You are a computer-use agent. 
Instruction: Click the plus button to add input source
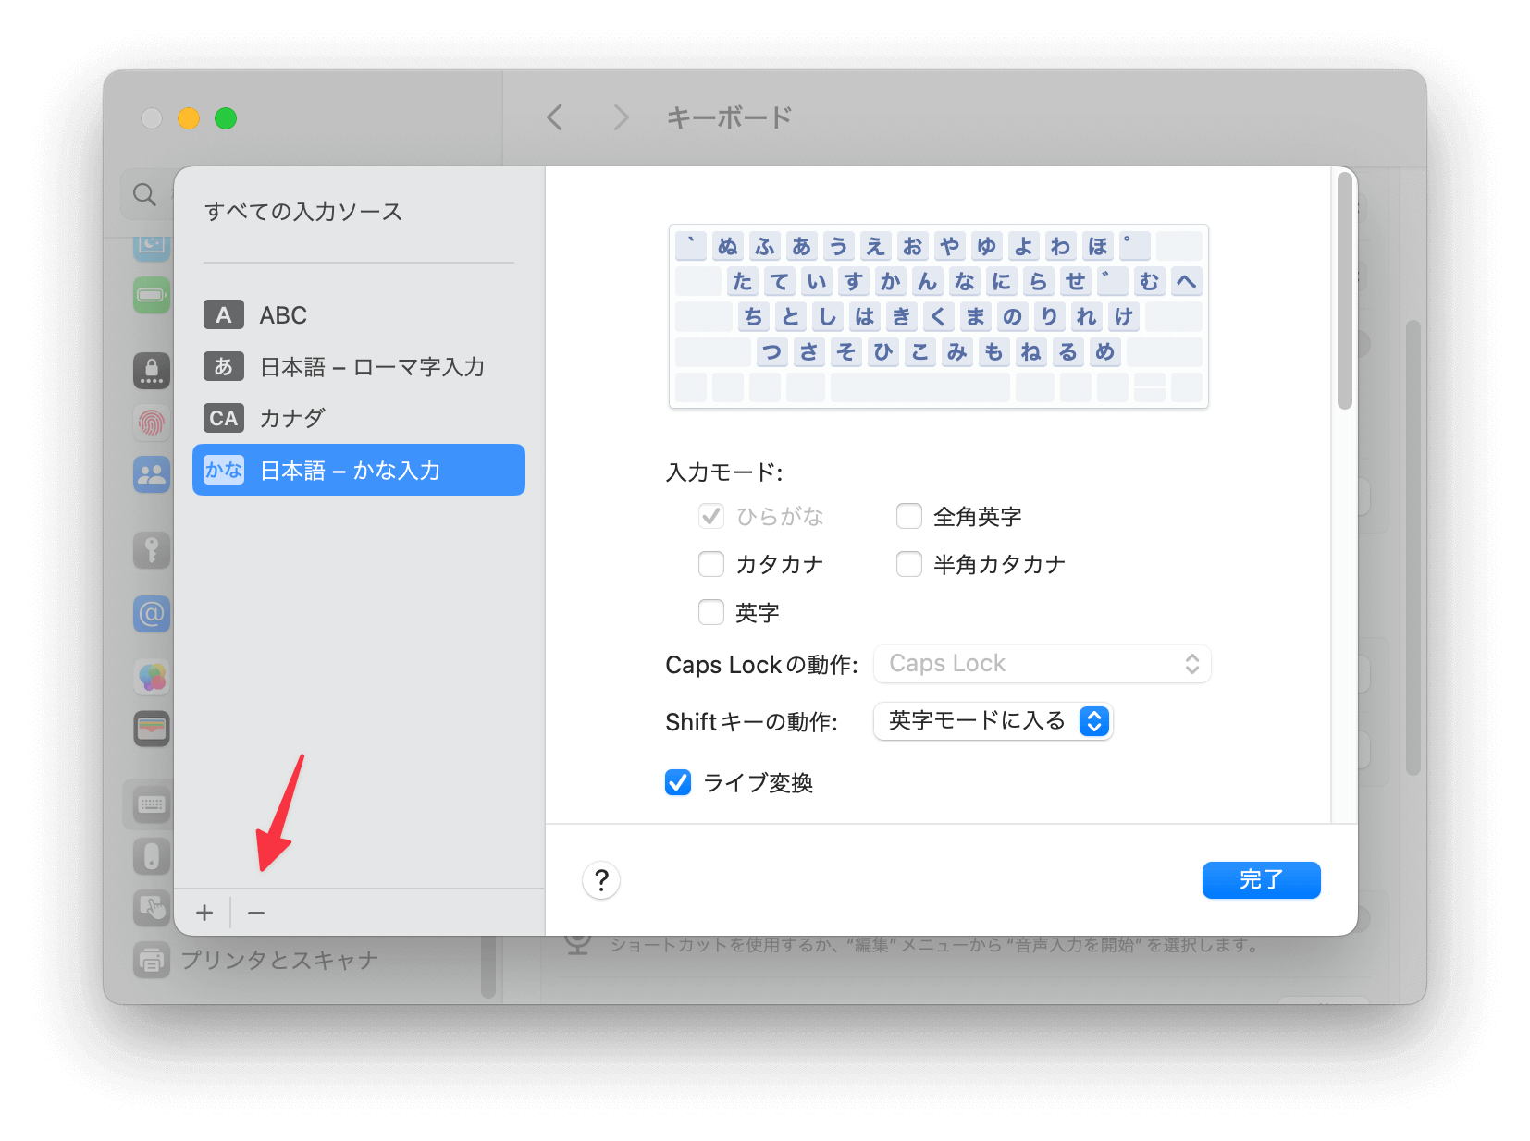coord(204,913)
